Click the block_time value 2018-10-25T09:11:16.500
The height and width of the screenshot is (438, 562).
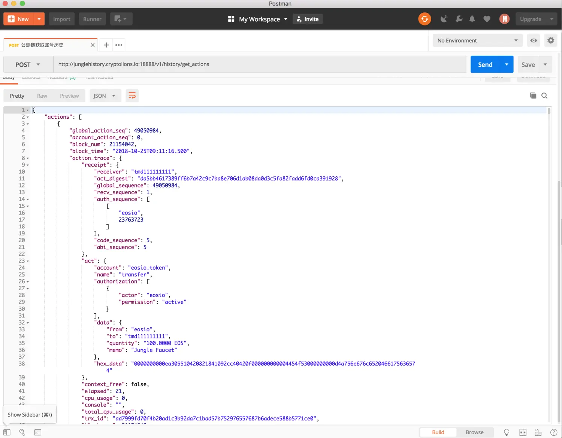[x=151, y=151]
